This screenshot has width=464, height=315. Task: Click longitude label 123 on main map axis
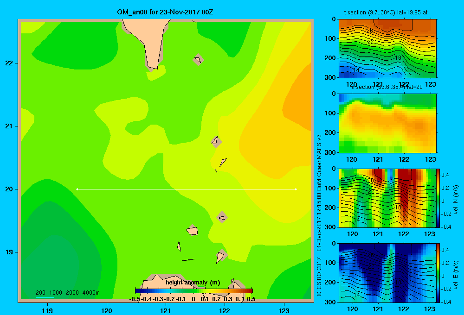pyautogui.click(x=284, y=310)
